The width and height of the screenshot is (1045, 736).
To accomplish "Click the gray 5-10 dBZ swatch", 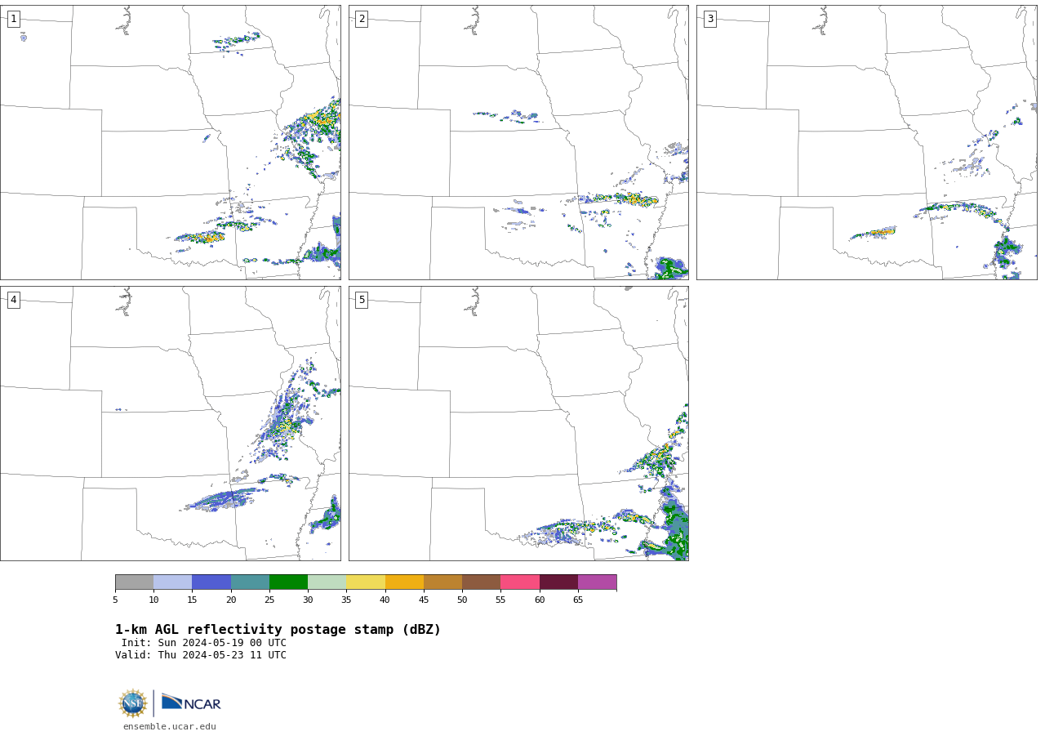I will (134, 582).
